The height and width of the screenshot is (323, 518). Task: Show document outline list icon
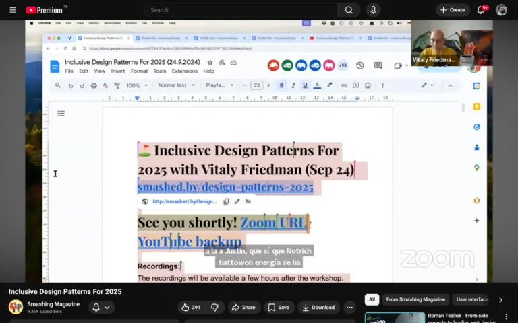click(x=61, y=113)
